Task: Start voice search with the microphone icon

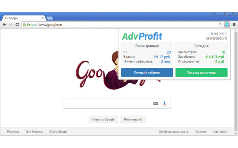Action: (164, 104)
